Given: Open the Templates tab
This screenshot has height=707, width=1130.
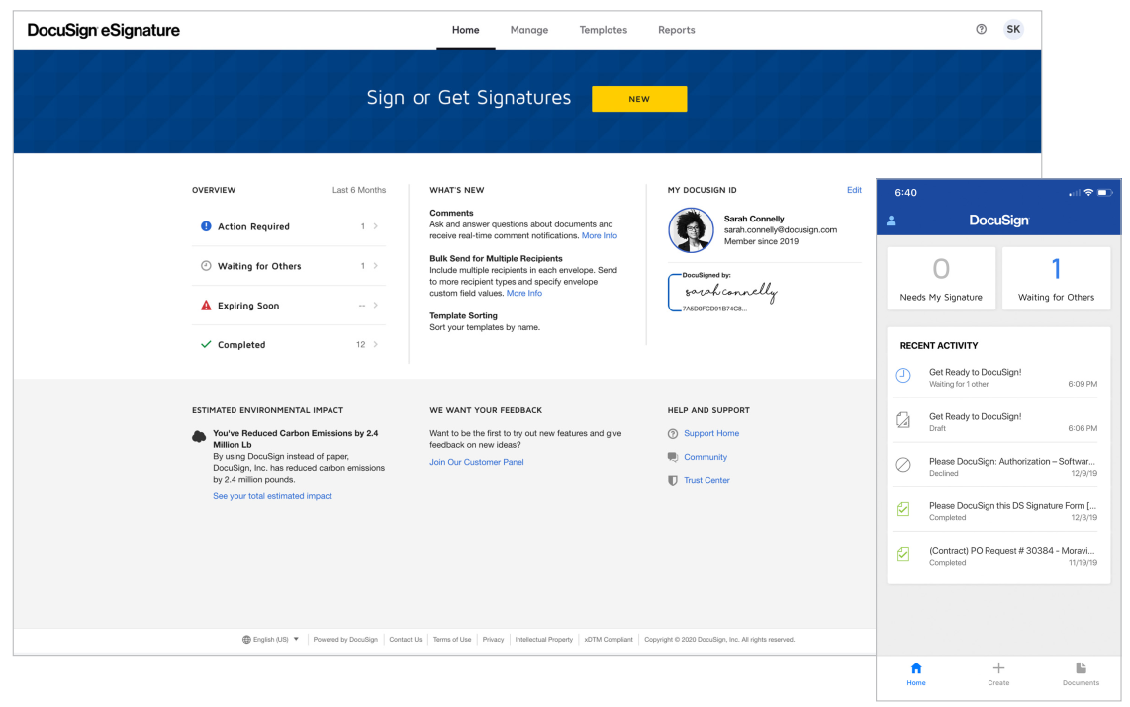Looking at the screenshot, I should [604, 30].
